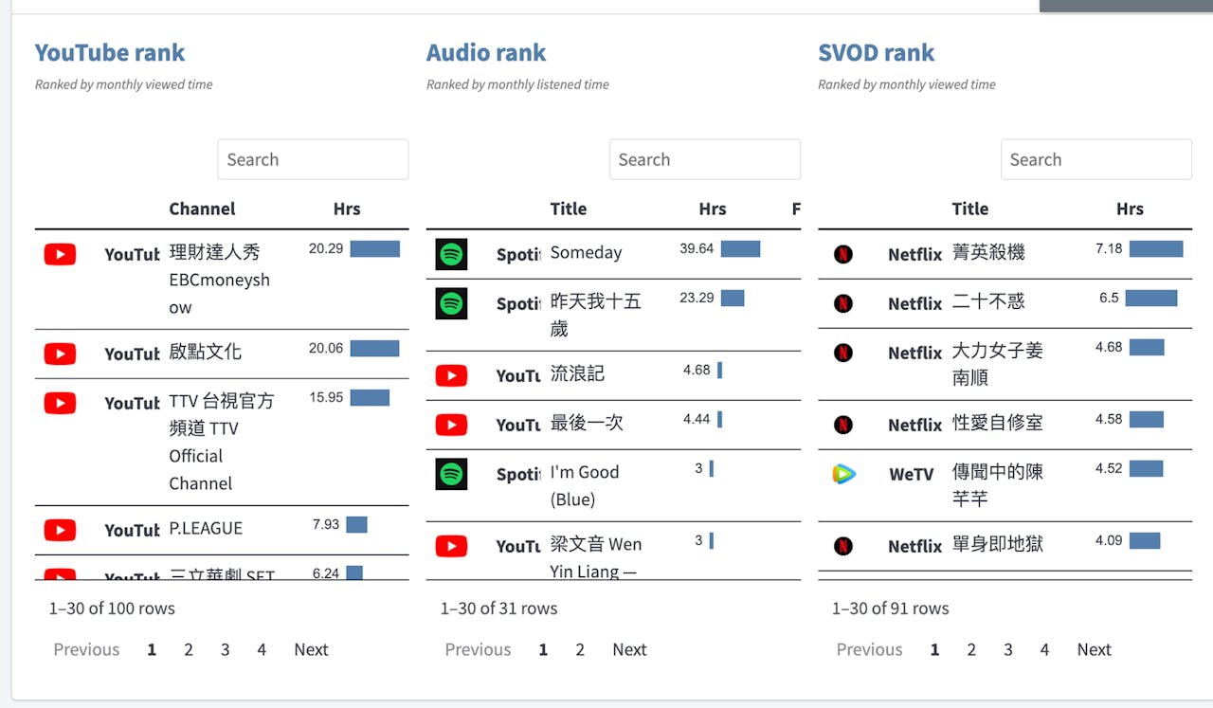Click Spotify icon beside 昨天我十五歲

[451, 303]
